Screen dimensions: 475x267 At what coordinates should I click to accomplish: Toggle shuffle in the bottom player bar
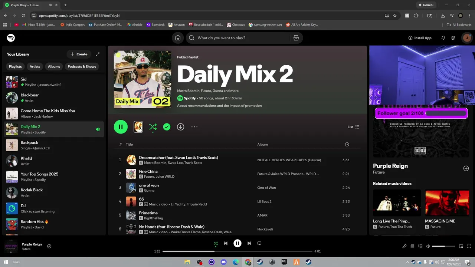tap(216, 243)
